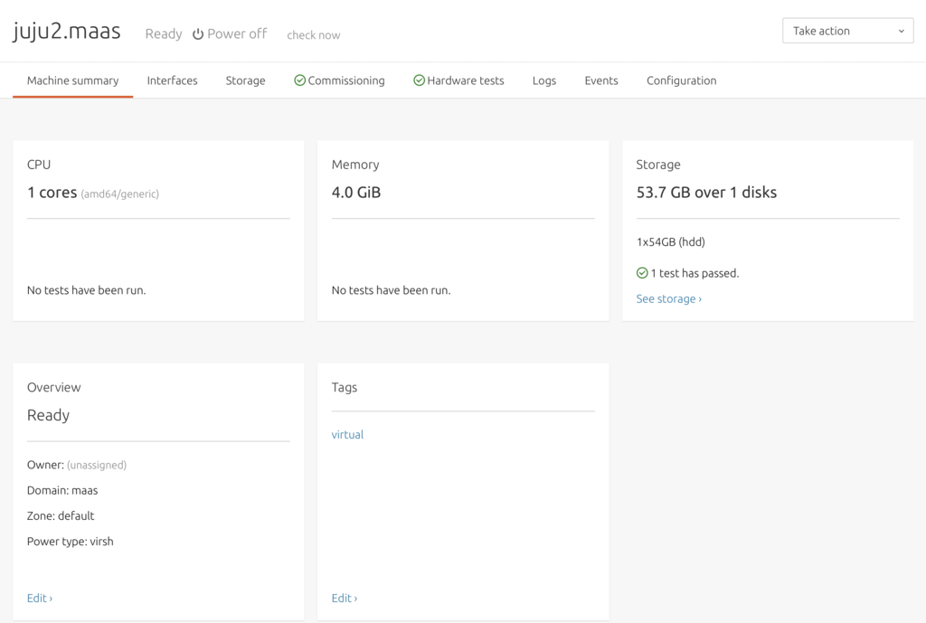
Task: Click the juju2.maas hostname title
Action: click(x=66, y=32)
